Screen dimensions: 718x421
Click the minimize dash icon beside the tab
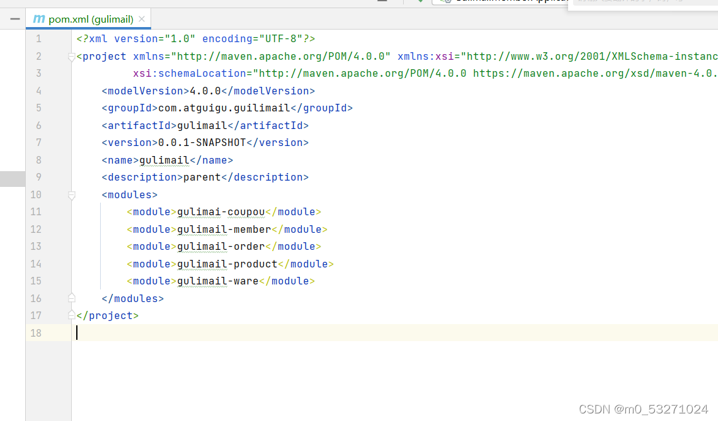(x=15, y=20)
